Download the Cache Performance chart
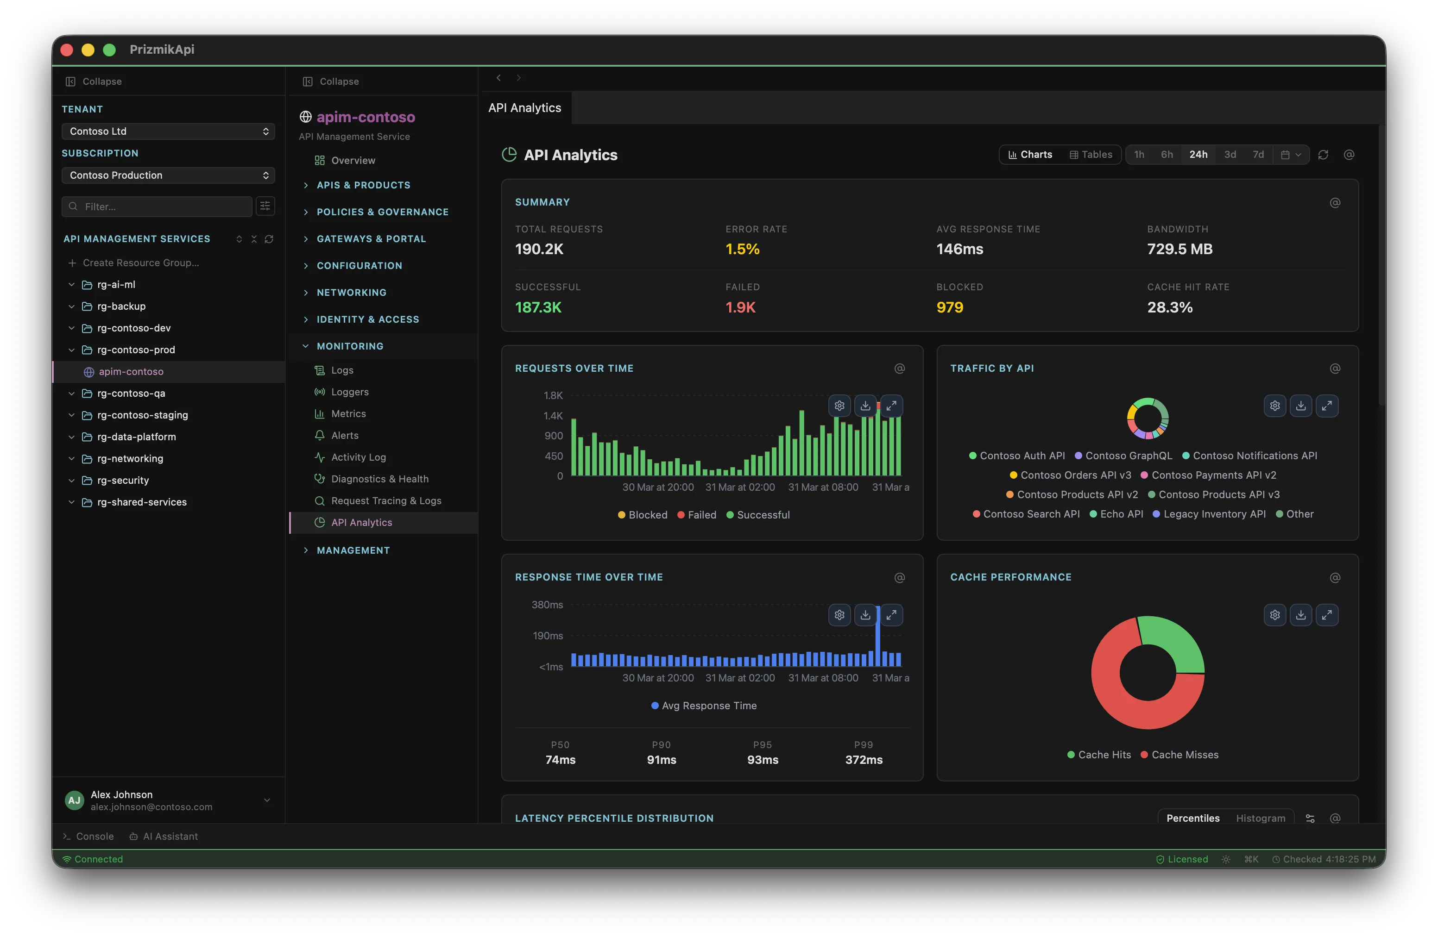 (1301, 615)
